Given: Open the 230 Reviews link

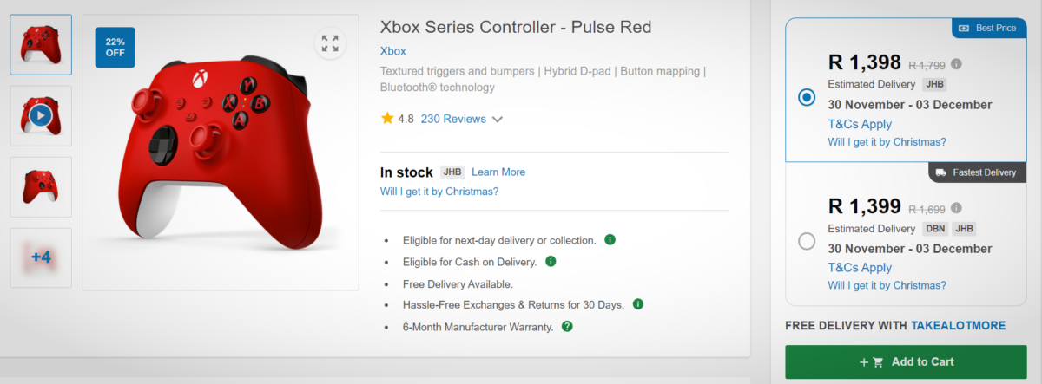Looking at the screenshot, I should click(x=453, y=119).
